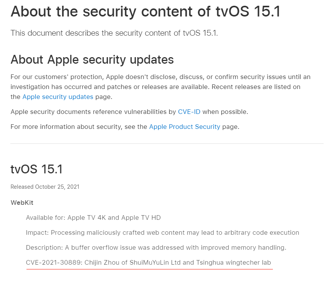The image size is (327, 285).
Task: Click the About Apple security updates heading
Action: (x=92, y=59)
